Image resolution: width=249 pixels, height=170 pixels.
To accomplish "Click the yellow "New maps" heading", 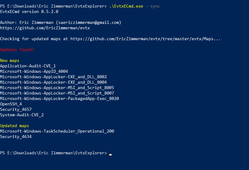I will (x=10, y=61).
